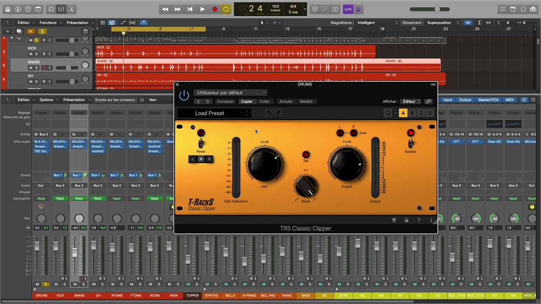Toggle the purple count-in 1234 button
Image resolution: width=541 pixels, height=304 pixels.
click(x=348, y=9)
